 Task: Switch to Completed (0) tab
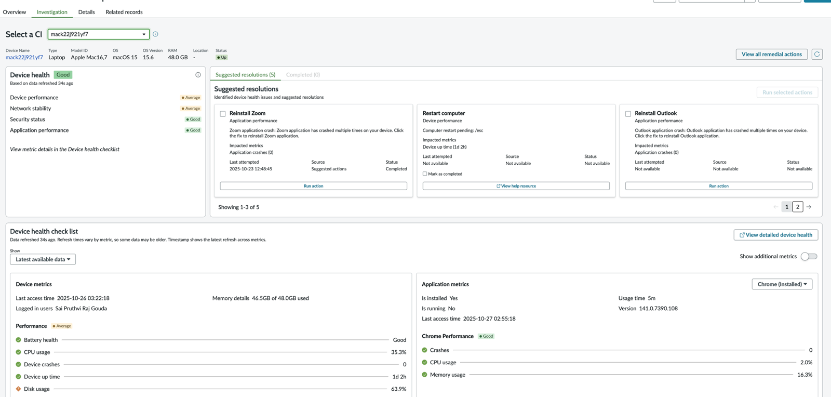coord(303,75)
